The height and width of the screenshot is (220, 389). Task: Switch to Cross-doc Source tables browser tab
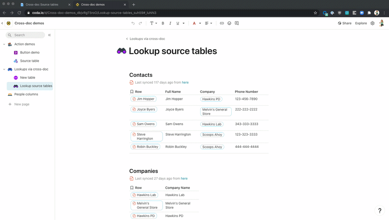click(x=42, y=4)
